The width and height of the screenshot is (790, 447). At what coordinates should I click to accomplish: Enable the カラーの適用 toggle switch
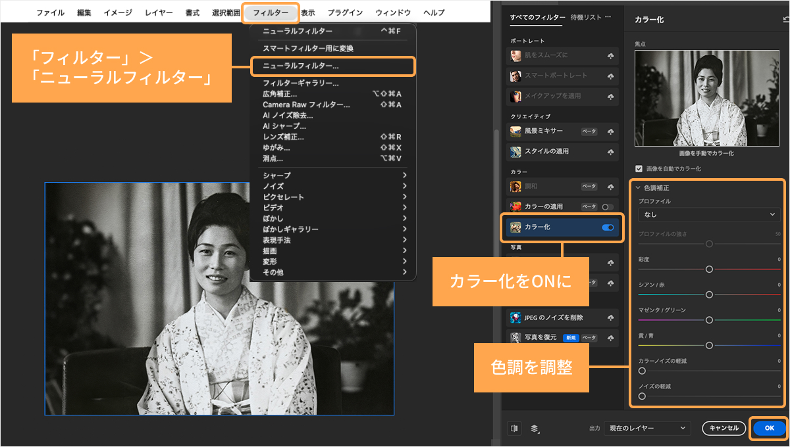point(608,207)
